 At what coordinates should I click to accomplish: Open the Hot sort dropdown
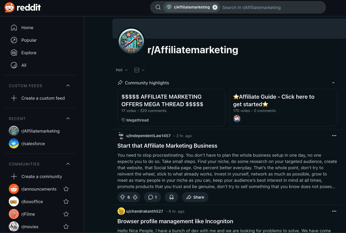tap(122, 70)
